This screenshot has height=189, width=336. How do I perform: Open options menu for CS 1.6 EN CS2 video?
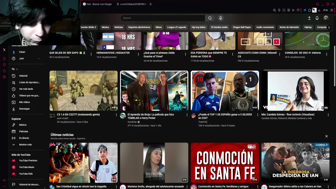[x=116, y=115]
